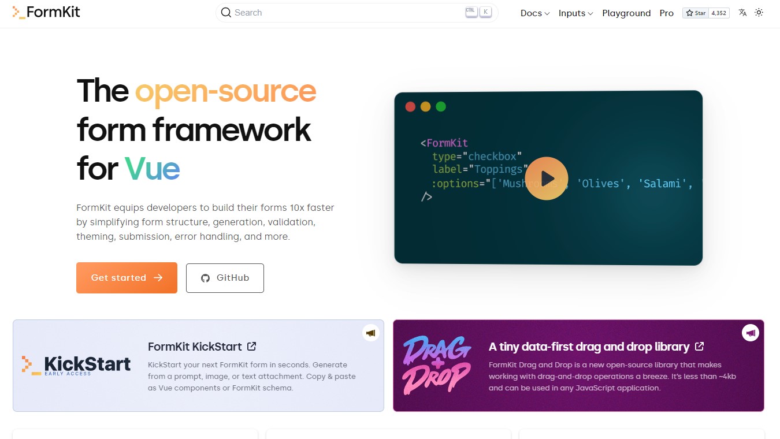This screenshot has width=780, height=439.
Task: Click the type="checkbox" code line
Action: tap(477, 156)
